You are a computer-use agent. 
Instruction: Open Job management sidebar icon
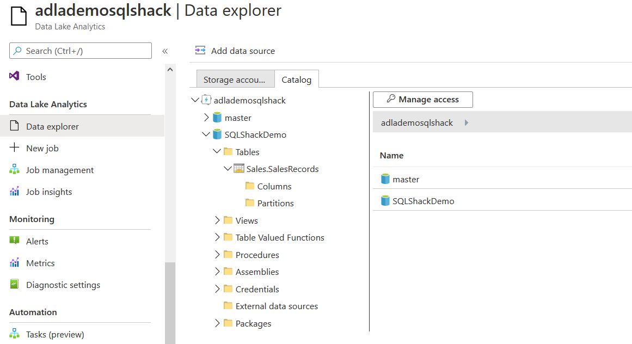(x=15, y=170)
